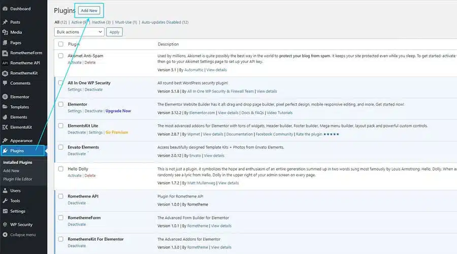The width and height of the screenshot is (457, 254).
Task: Delete the Hello Dolly plugin
Action: coord(90,176)
